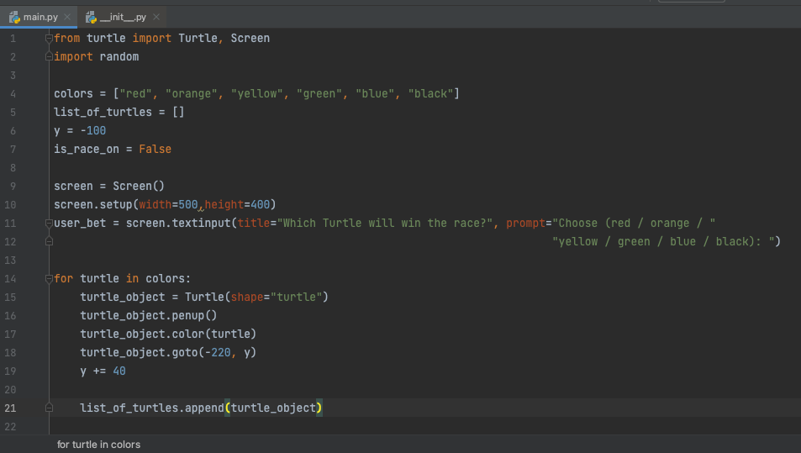This screenshot has height=453, width=801.
Task: Click the height=400 argument
Action: click(x=237, y=205)
